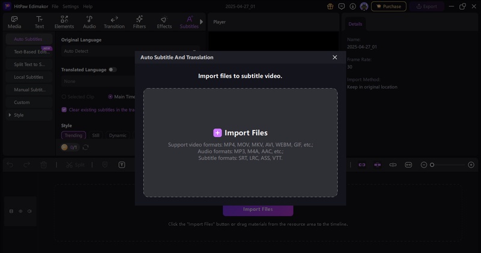
Task: Switch to the Effects tab
Action: (x=164, y=22)
